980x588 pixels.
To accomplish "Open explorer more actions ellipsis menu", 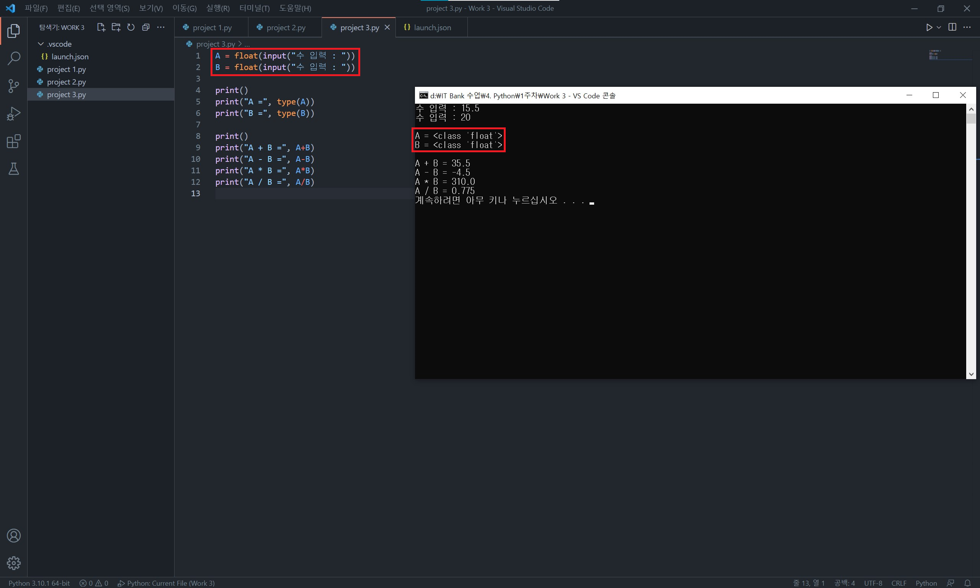I will click(160, 27).
